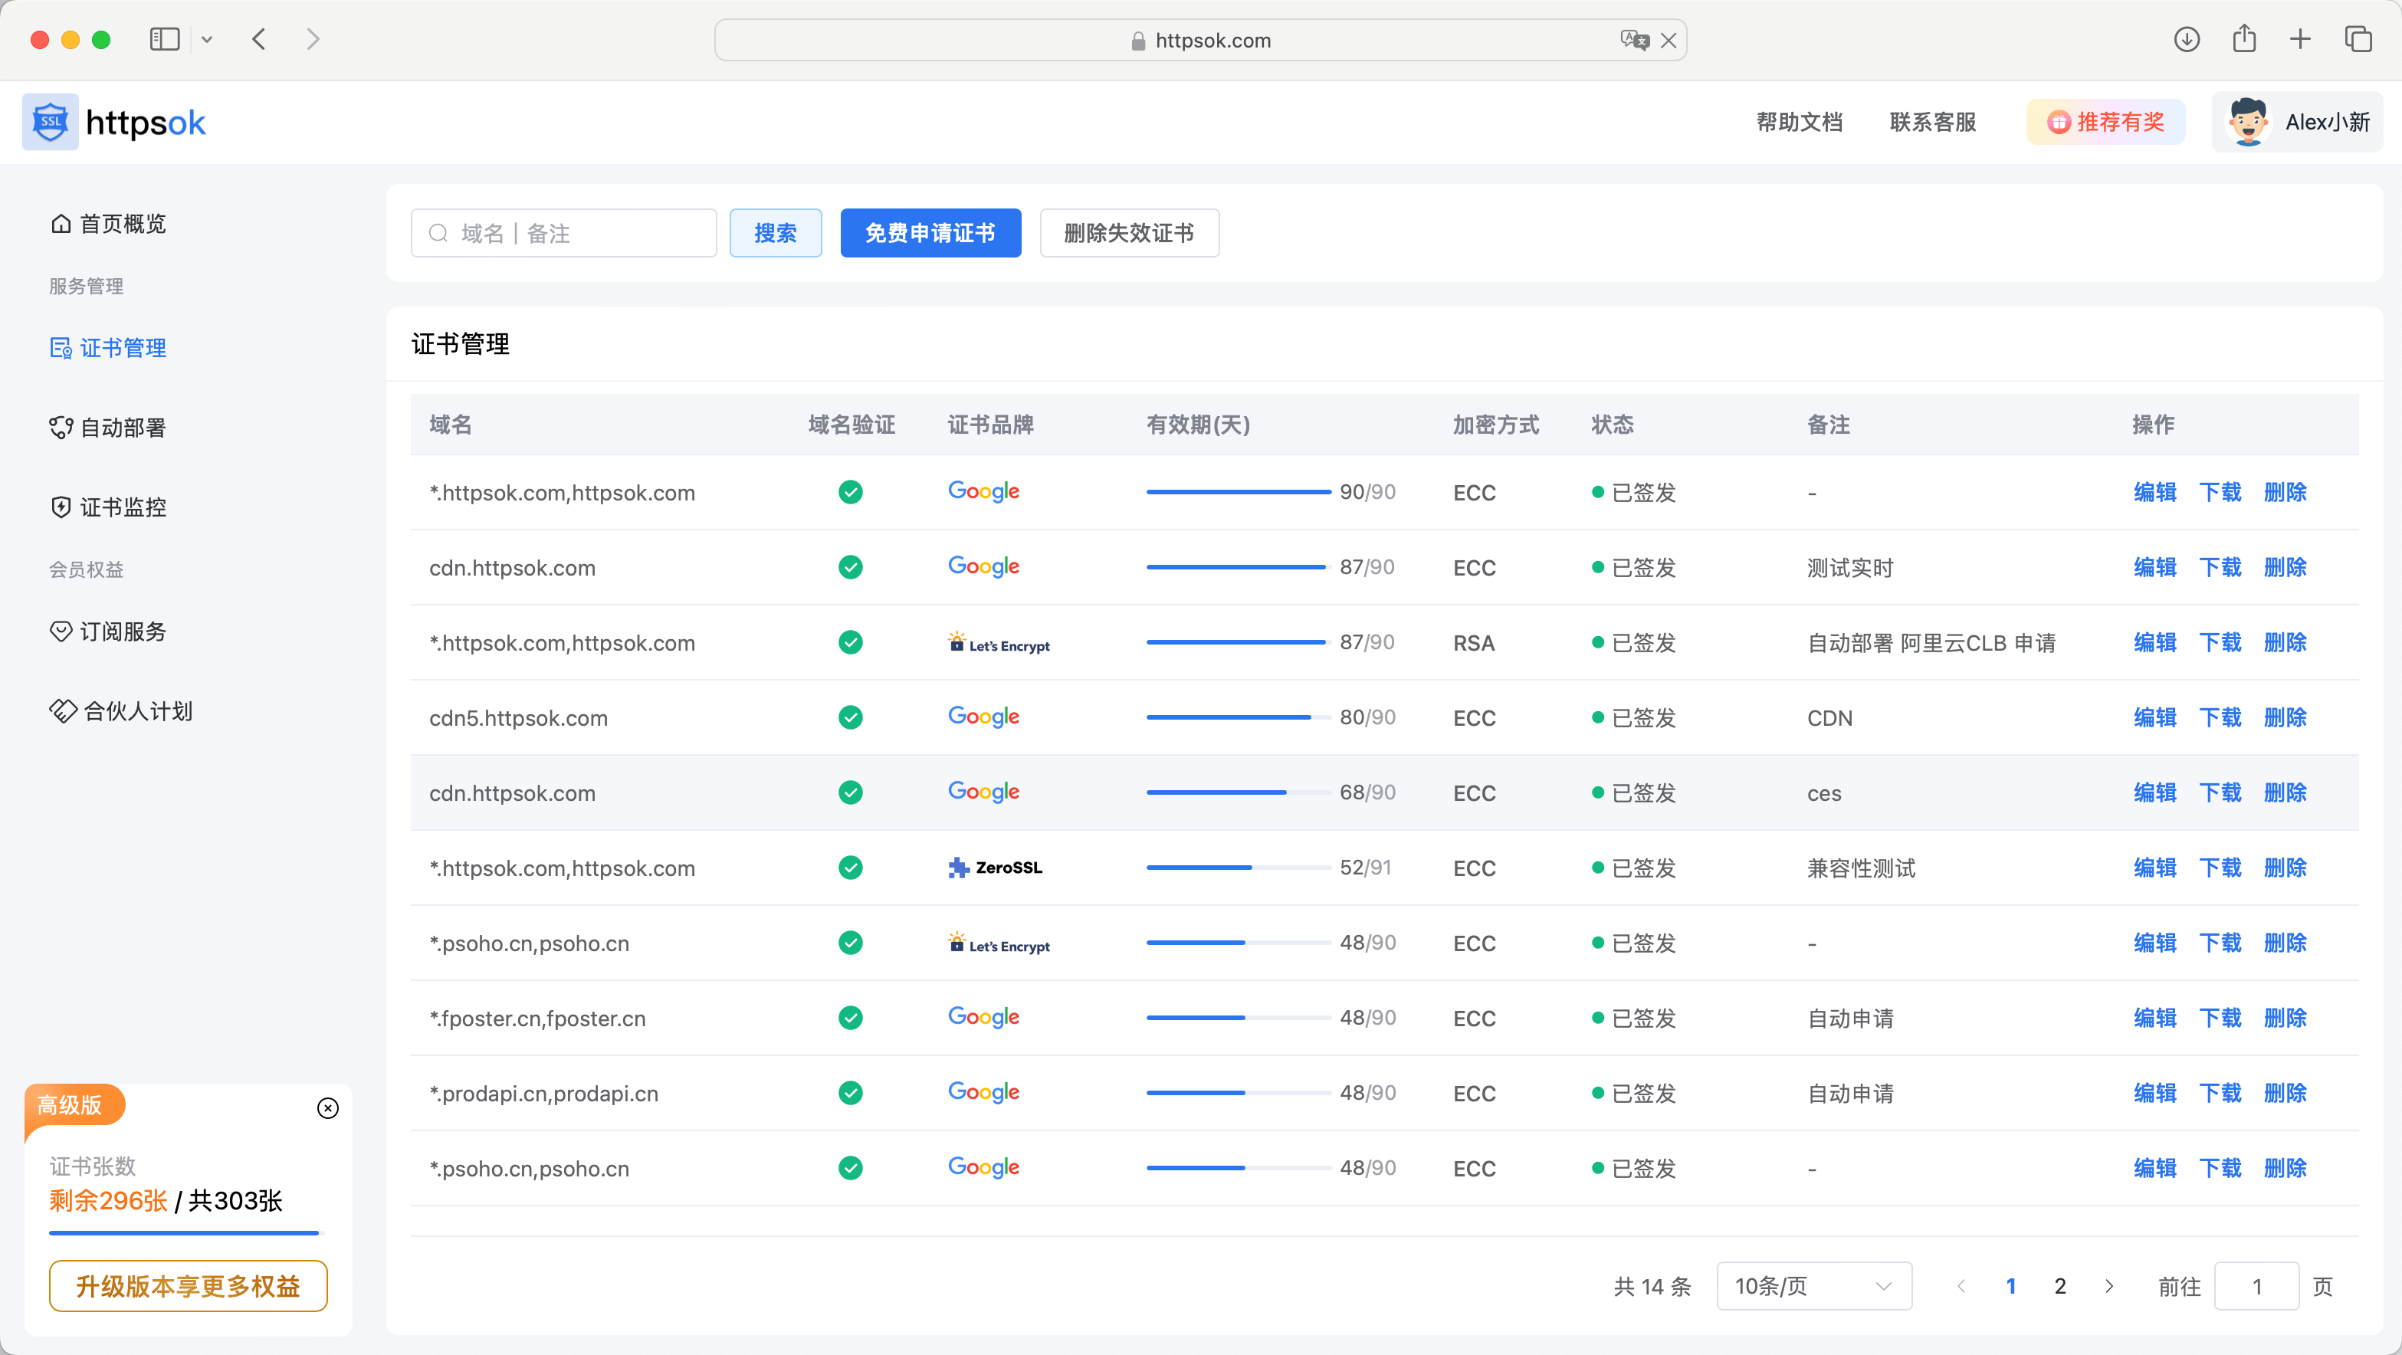Screen dimensions: 2402x1355
Task: Click the Google brand logo on cdn.httpsok.com row
Action: coord(982,566)
